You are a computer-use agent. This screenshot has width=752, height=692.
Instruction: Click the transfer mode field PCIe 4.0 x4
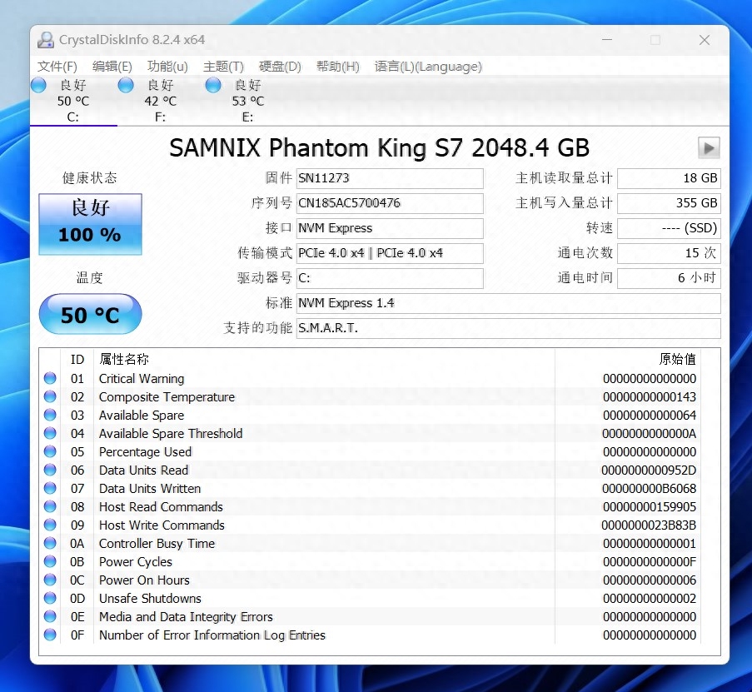click(x=390, y=253)
